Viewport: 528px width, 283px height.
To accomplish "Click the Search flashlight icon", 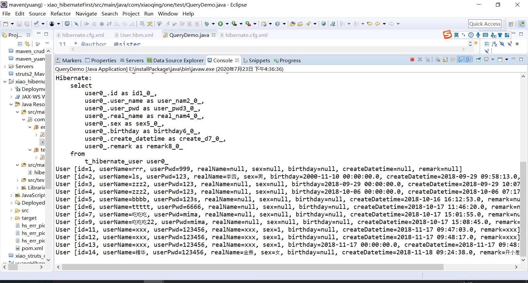I will pyautogui.click(x=308, y=24).
